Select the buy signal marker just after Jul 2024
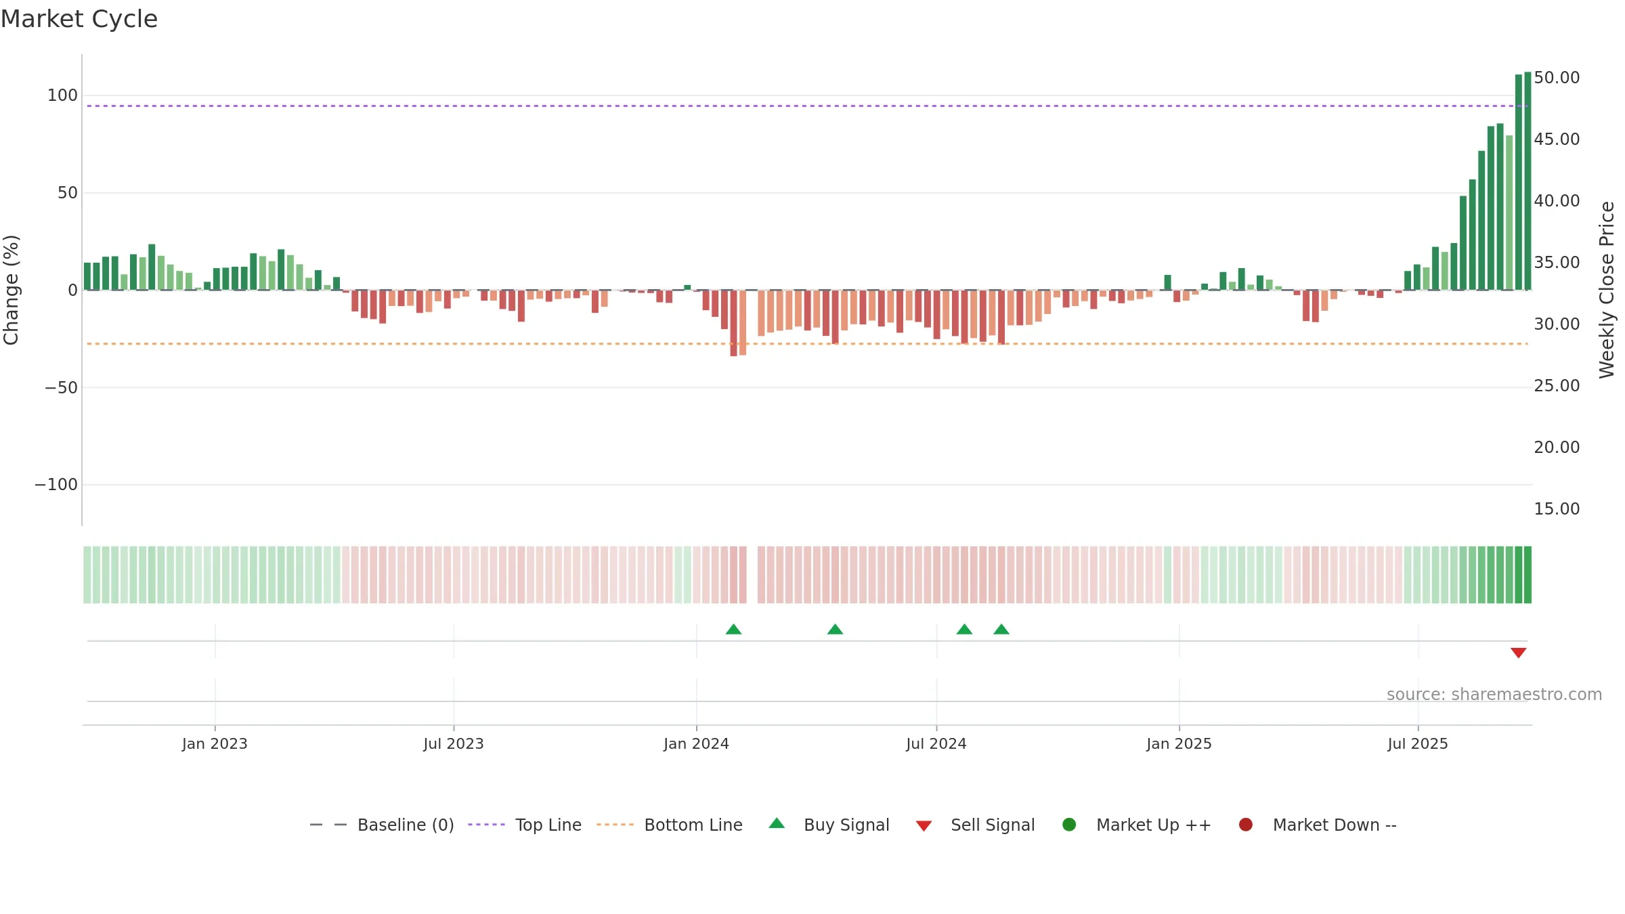Image resolution: width=1625 pixels, height=914 pixels. click(964, 630)
